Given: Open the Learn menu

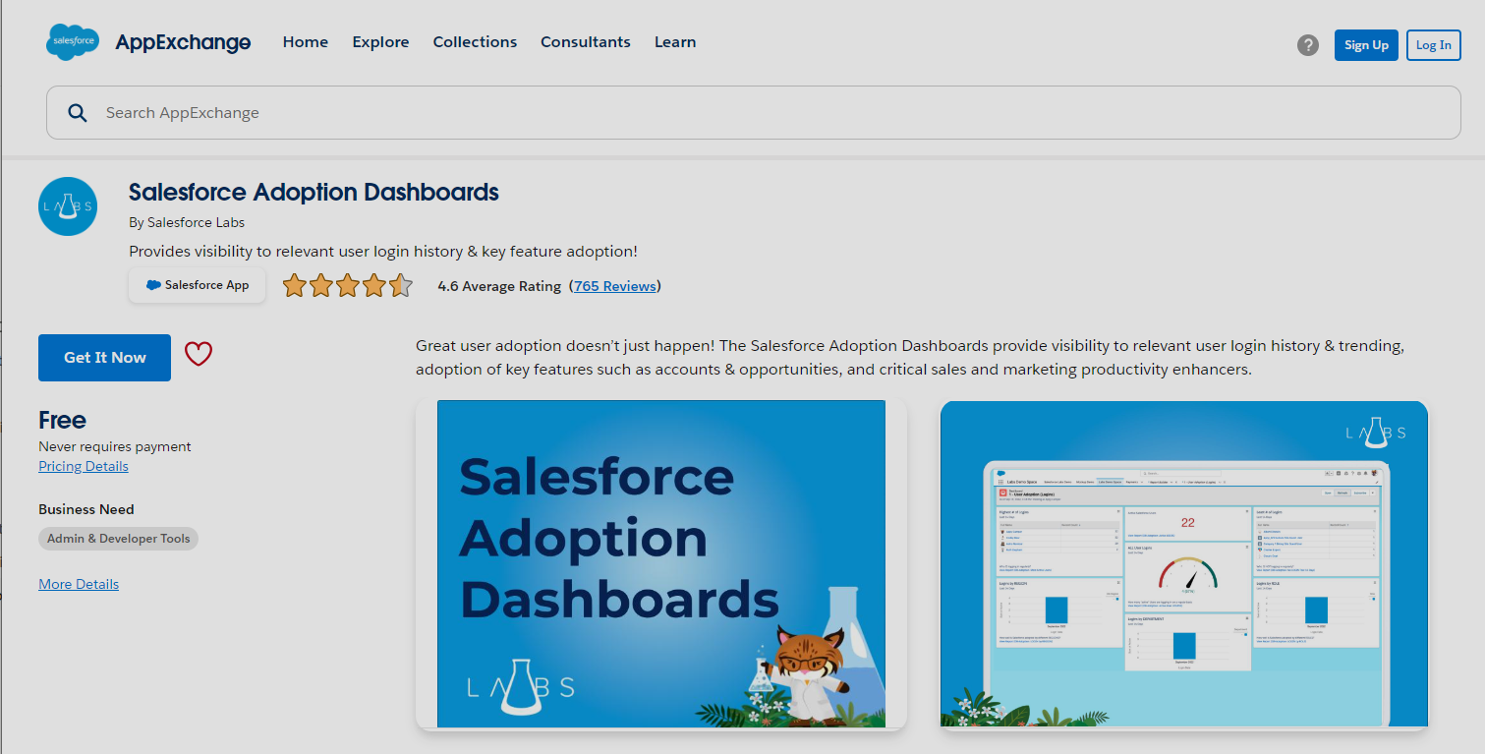Looking at the screenshot, I should pos(675,42).
